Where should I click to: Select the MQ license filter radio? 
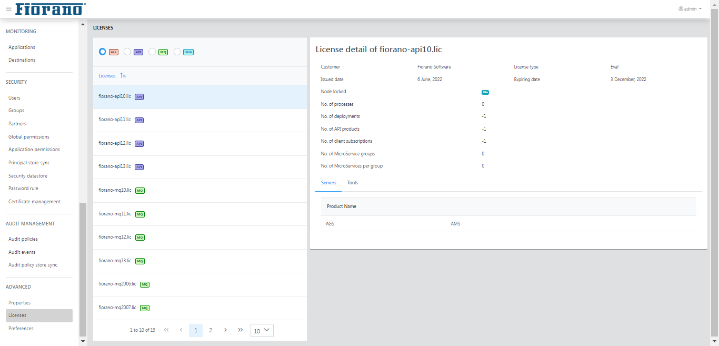coord(152,52)
